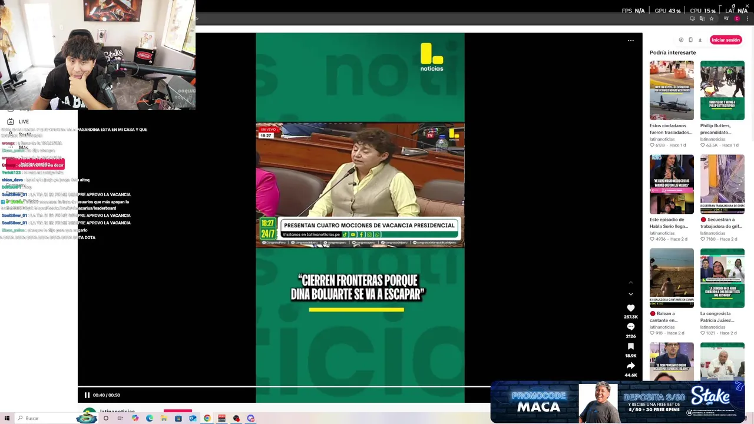Switch to Chrome in taskbar
This screenshot has width=754, height=424.
tap(207, 418)
